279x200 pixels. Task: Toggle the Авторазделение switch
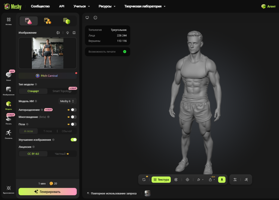click(x=74, y=110)
